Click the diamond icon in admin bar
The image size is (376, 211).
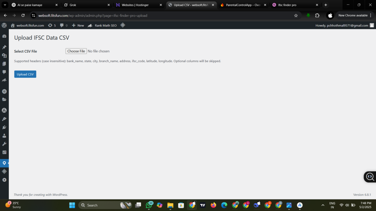123,25
